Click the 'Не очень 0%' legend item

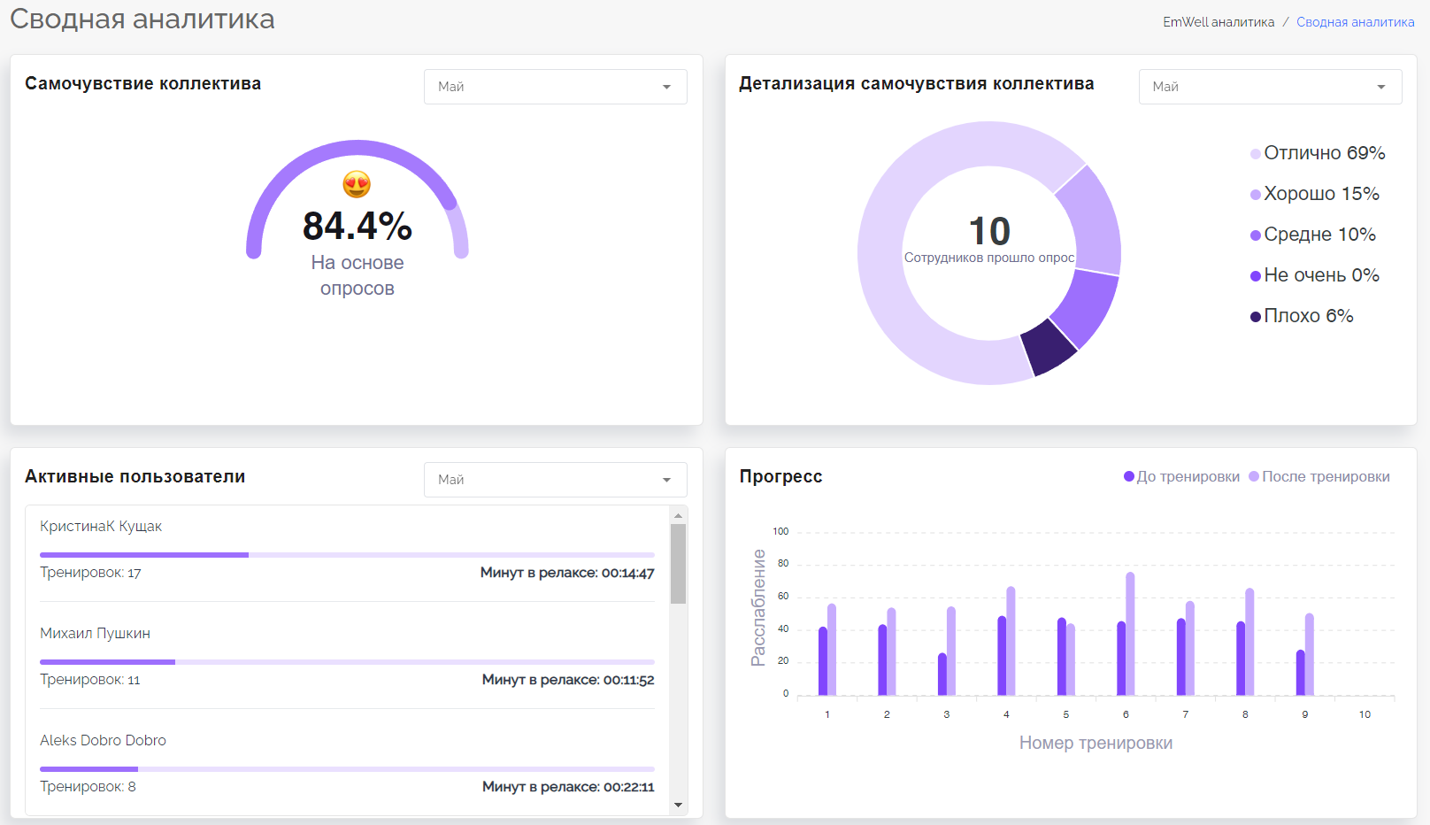point(1315,275)
